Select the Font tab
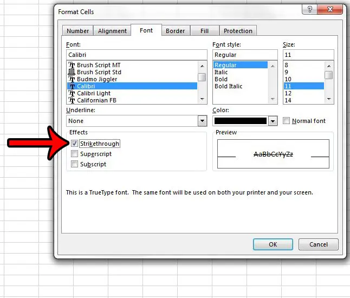Image resolution: width=350 pixels, height=298 pixels. (x=146, y=30)
